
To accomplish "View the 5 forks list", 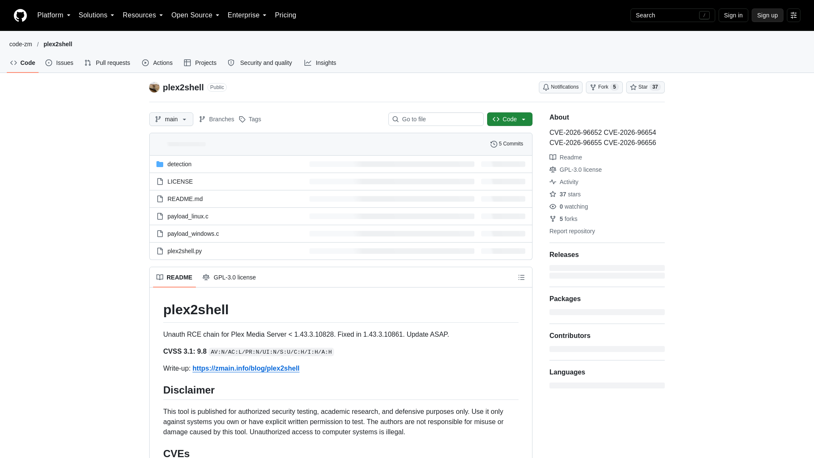I will pyautogui.click(x=563, y=219).
